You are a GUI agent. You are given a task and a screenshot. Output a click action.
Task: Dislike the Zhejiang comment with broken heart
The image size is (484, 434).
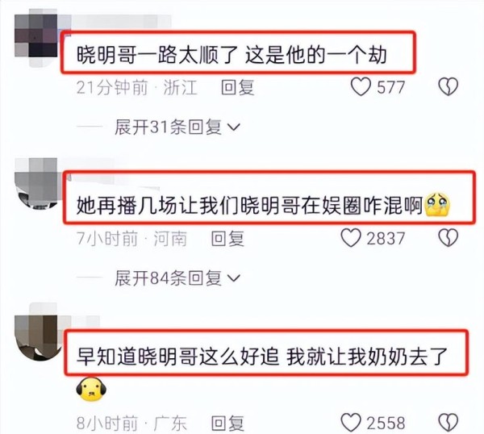449,87
